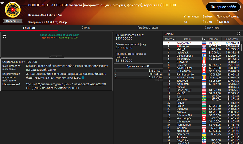This screenshot has width=243, height=144.
Task: Click the Игроки panel header
Action: [169, 34]
